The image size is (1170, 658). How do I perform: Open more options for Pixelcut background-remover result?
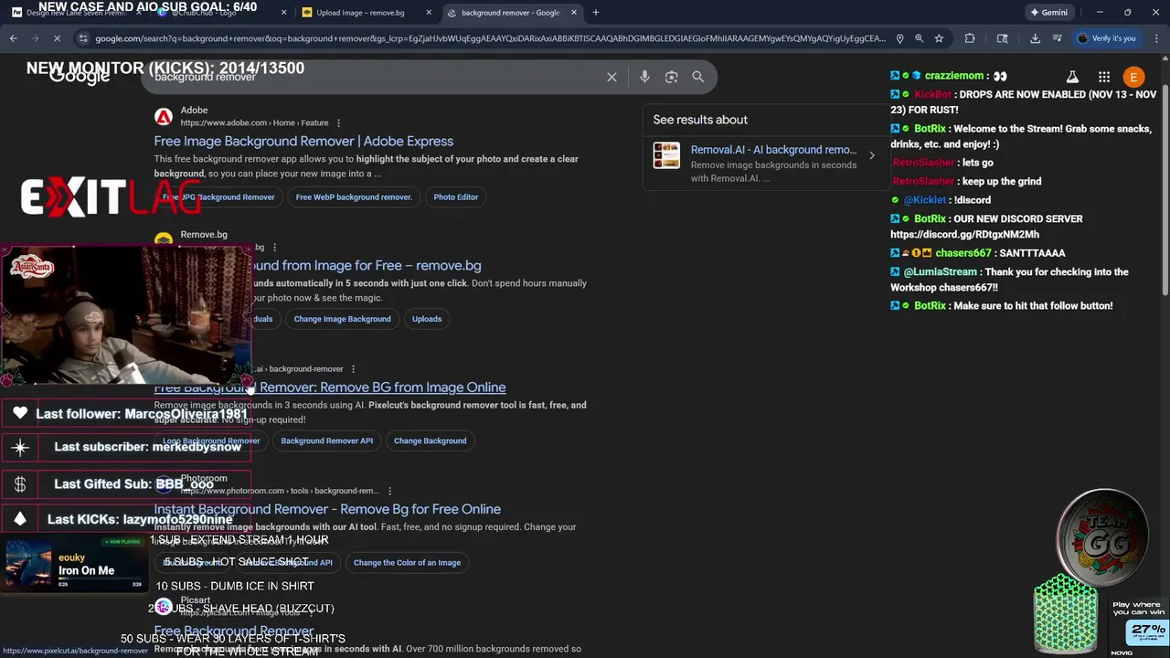(353, 369)
